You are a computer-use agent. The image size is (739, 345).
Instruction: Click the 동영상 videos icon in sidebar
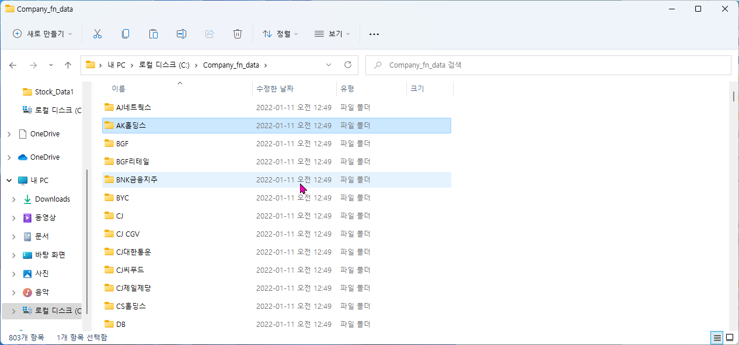pyautogui.click(x=27, y=217)
